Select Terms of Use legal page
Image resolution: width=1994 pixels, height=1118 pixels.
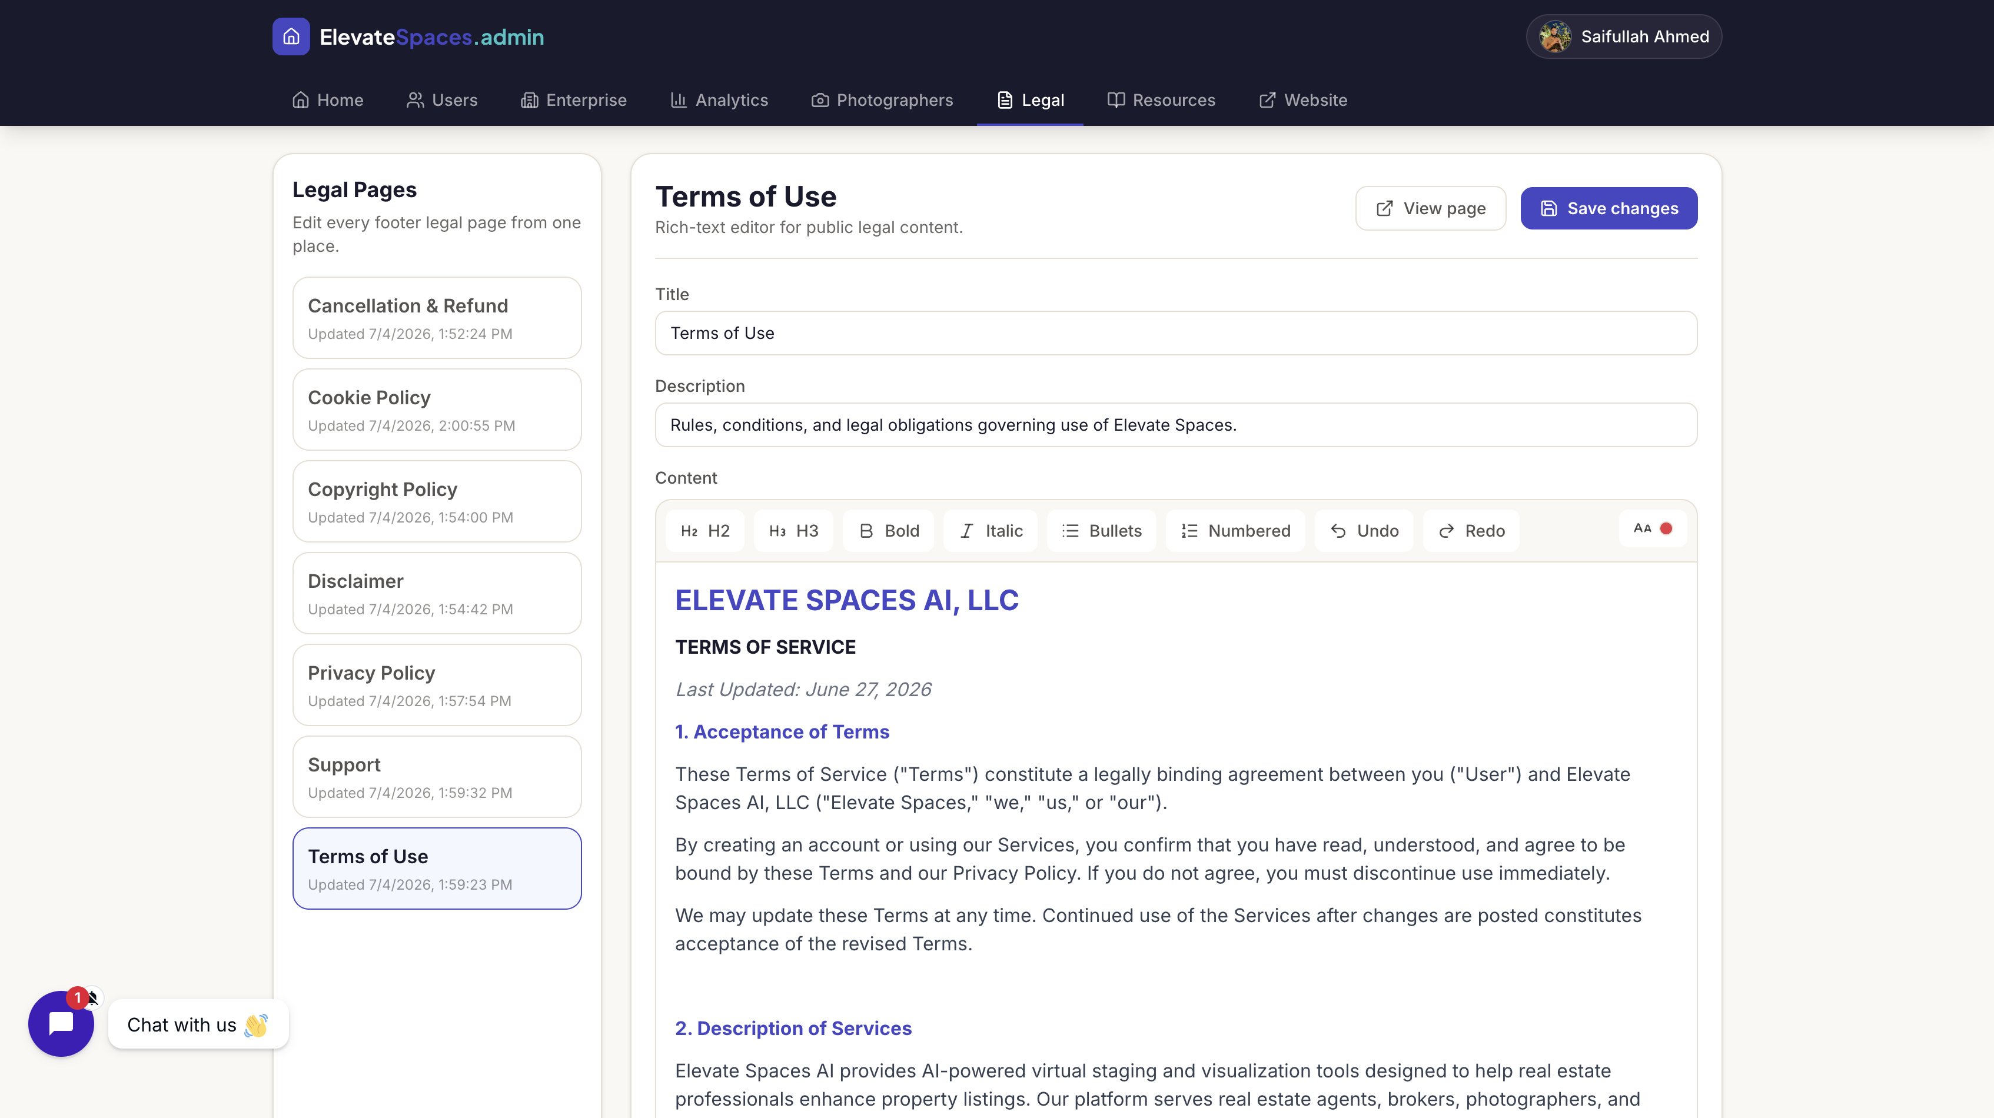[x=437, y=869]
